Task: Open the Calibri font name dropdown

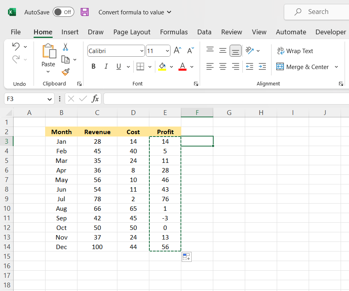Action: pos(142,51)
